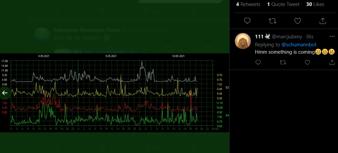Click the dimmed retweet icon showing 5 below the chart
The height and width of the screenshot is (153, 338).
(102, 147)
